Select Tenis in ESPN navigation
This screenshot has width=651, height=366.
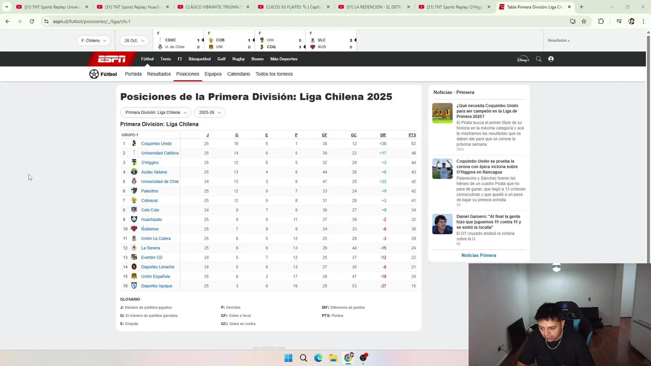click(x=166, y=59)
